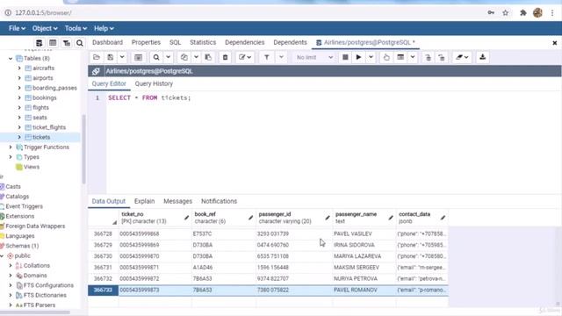562x316 pixels.
Task: Click the Open File folder icon
Action: pos(97,57)
